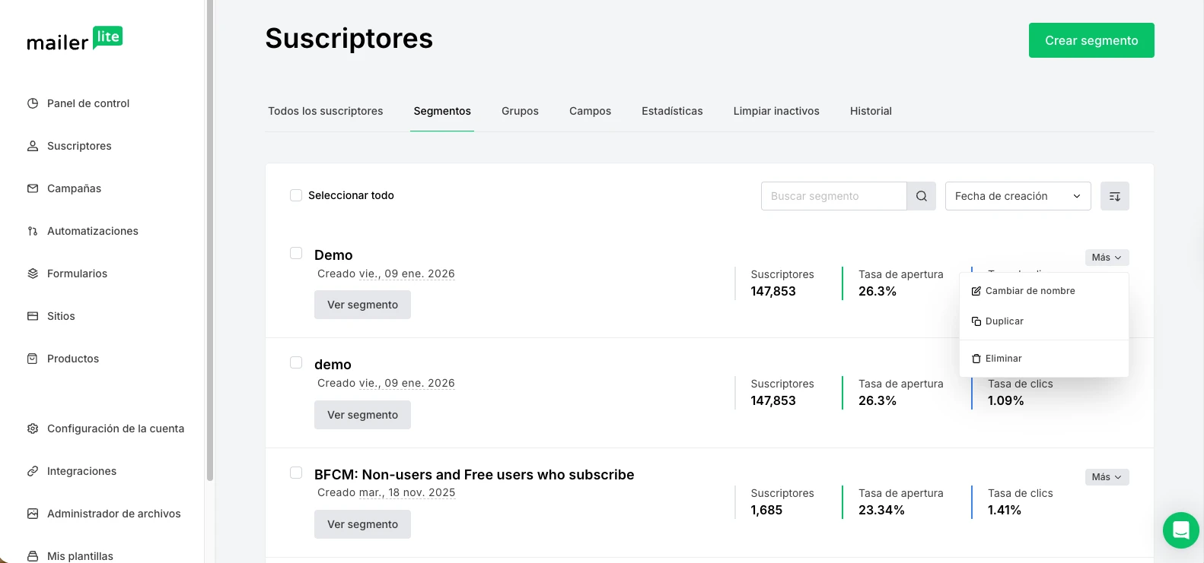Click the sidebar vertical scrollbar
Image resolution: width=1204 pixels, height=563 pixels.
coord(209,243)
